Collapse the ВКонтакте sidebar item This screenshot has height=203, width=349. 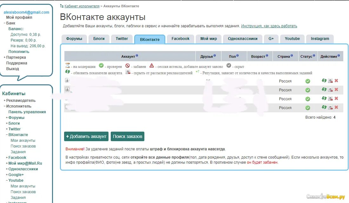click(x=7, y=135)
